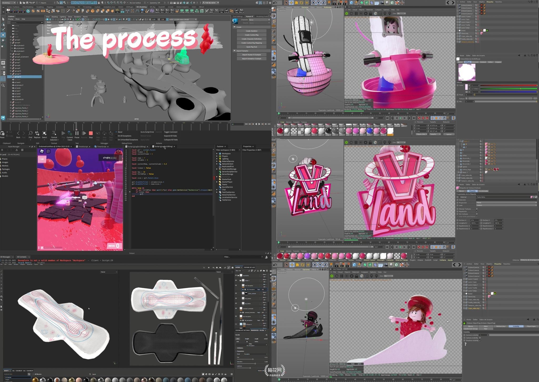Open the gear settings in top Cinema 4D Live Viewer
Image resolution: width=539 pixels, height=382 pixels.
pos(366,13)
